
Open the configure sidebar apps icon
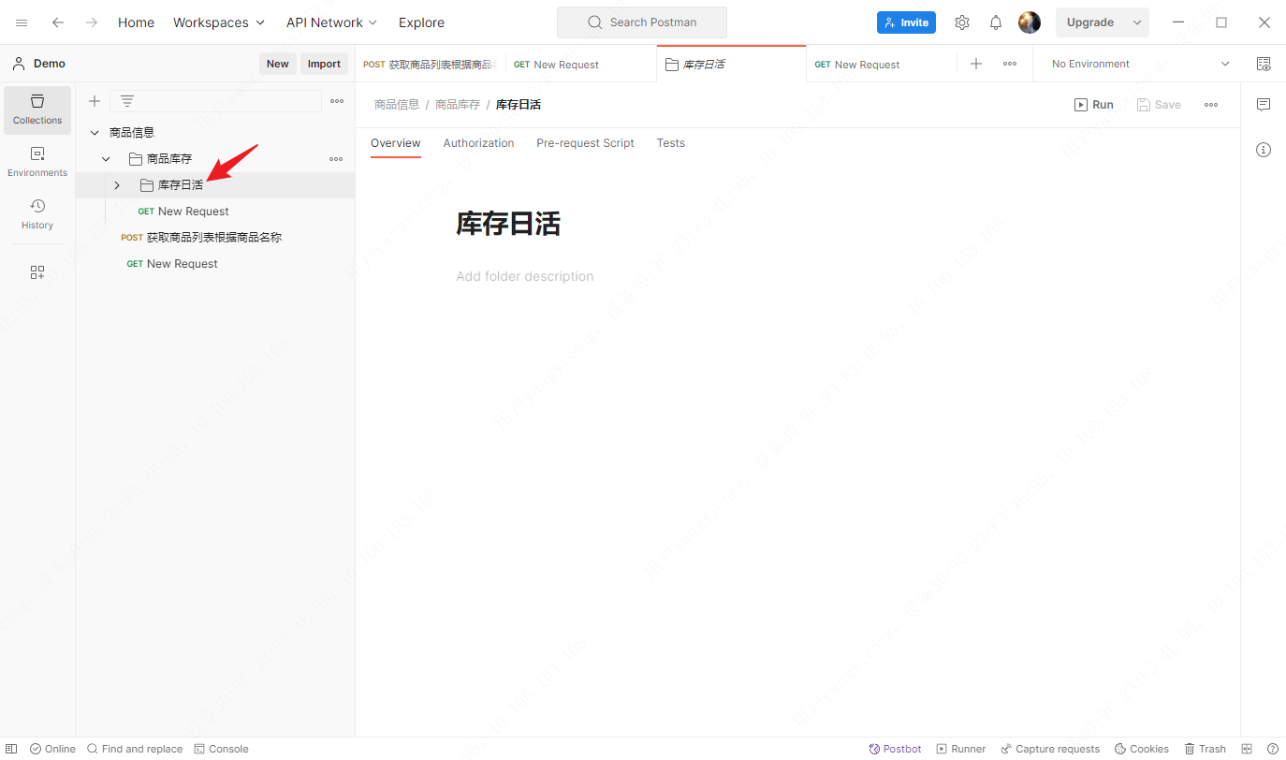[x=37, y=272]
